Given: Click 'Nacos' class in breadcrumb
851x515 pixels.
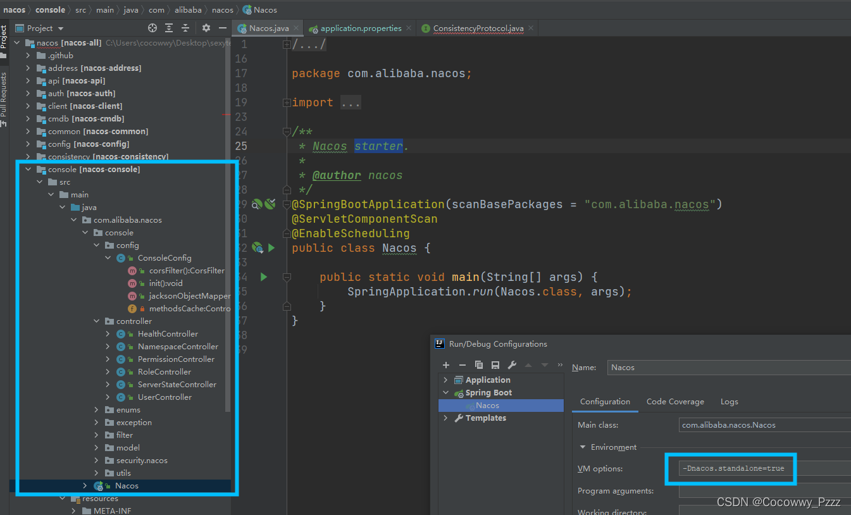Looking at the screenshot, I should [x=259, y=9].
